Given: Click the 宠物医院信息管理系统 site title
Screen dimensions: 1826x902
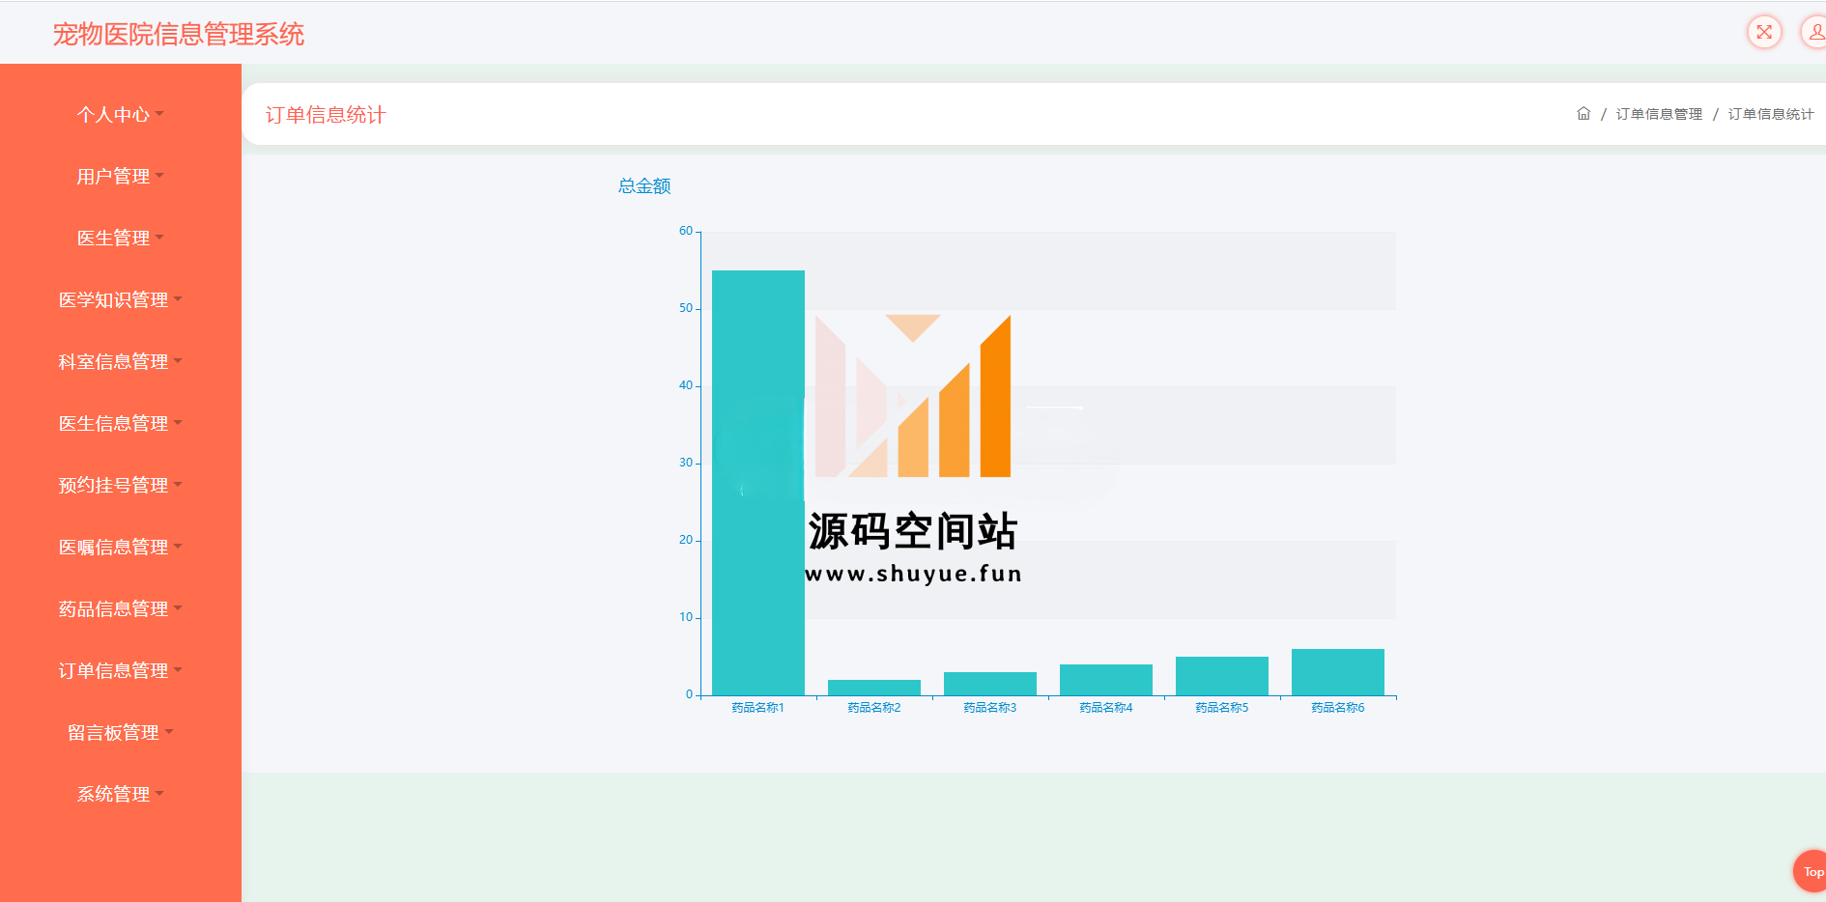Looking at the screenshot, I should click(179, 34).
